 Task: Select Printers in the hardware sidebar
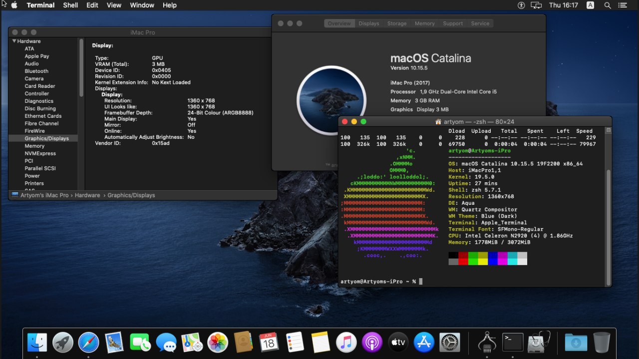[34, 183]
